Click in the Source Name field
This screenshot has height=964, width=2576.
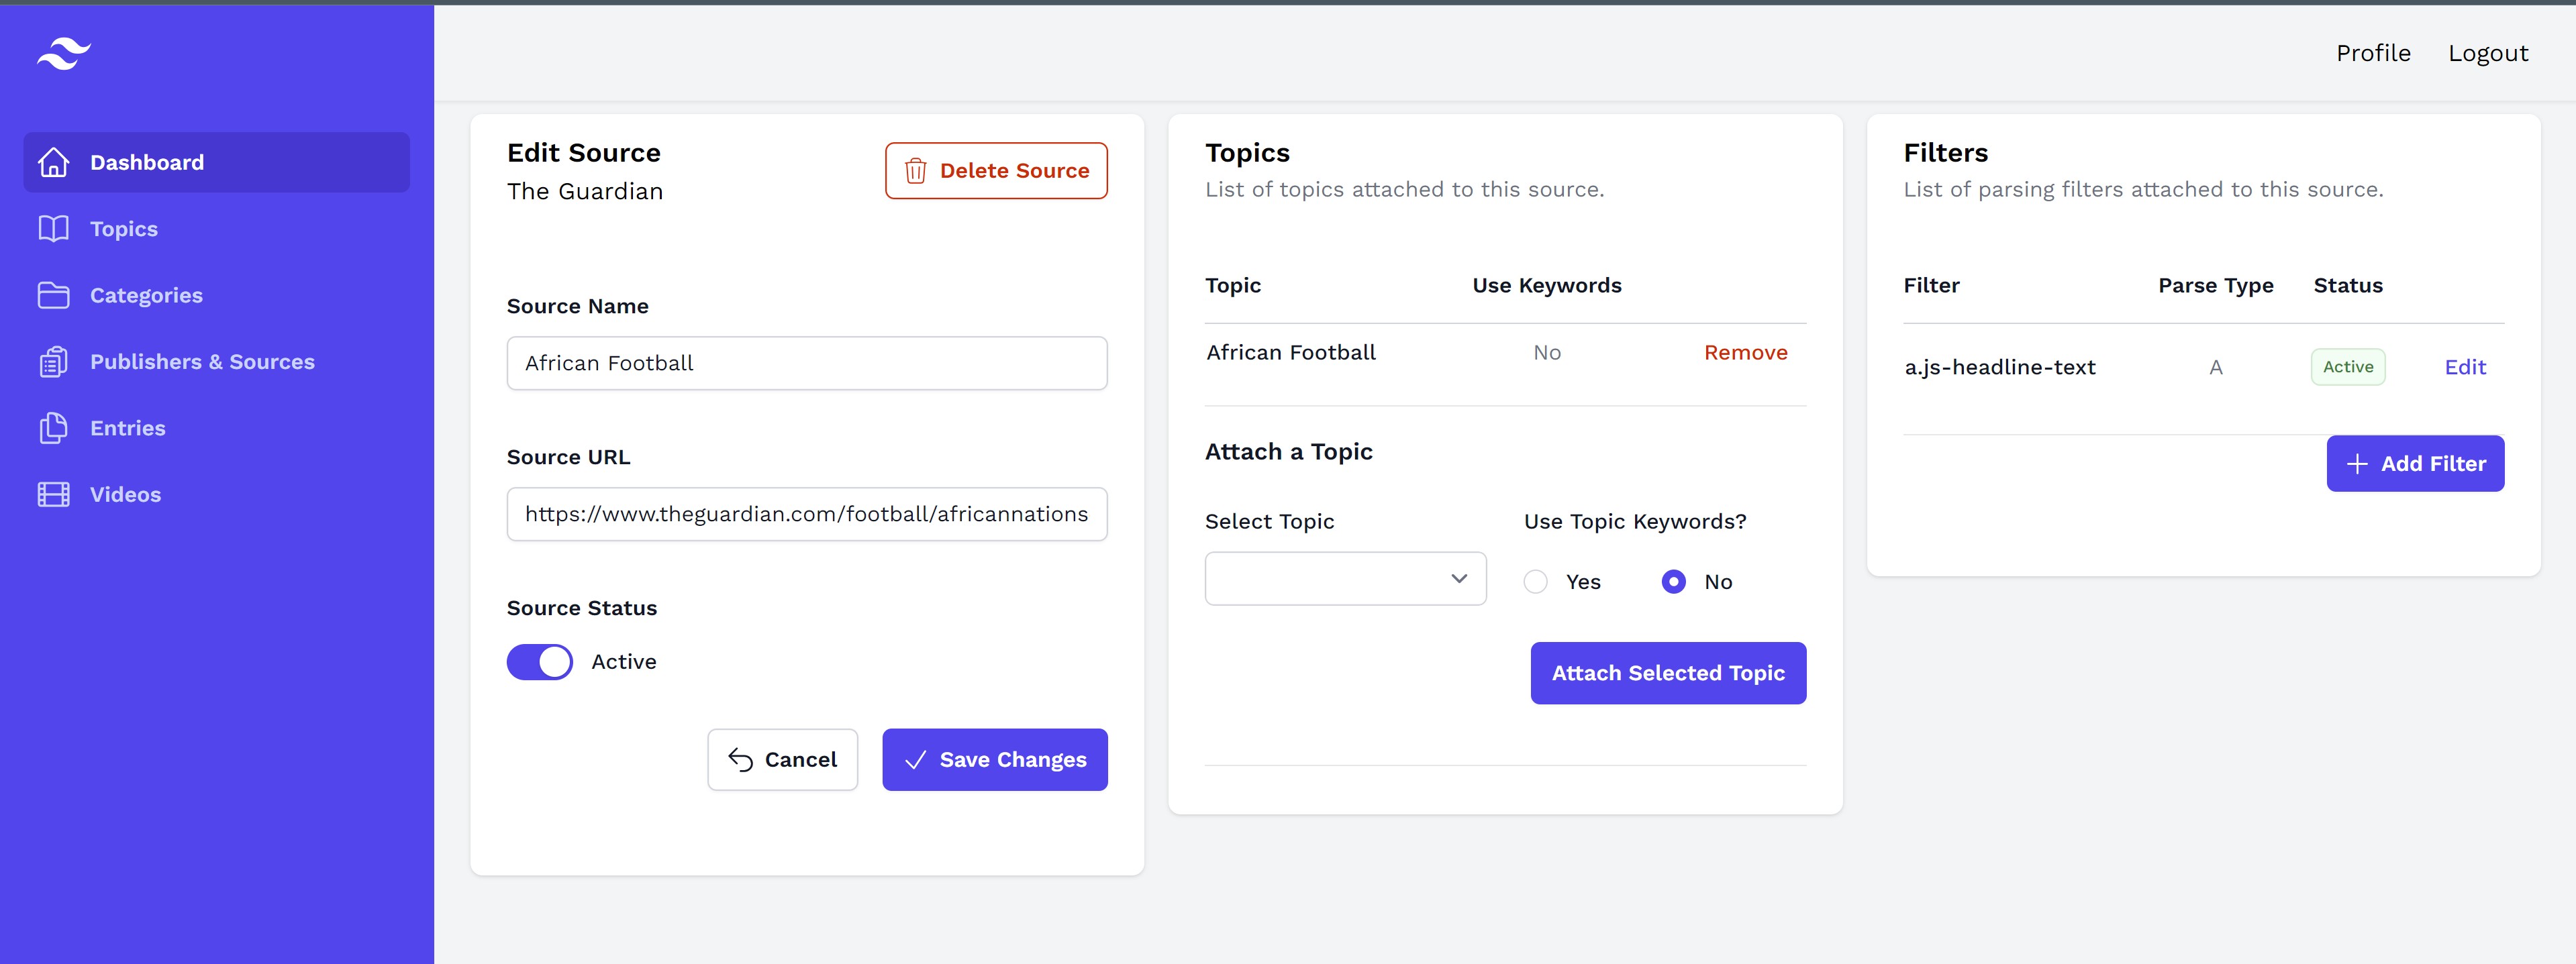tap(807, 363)
